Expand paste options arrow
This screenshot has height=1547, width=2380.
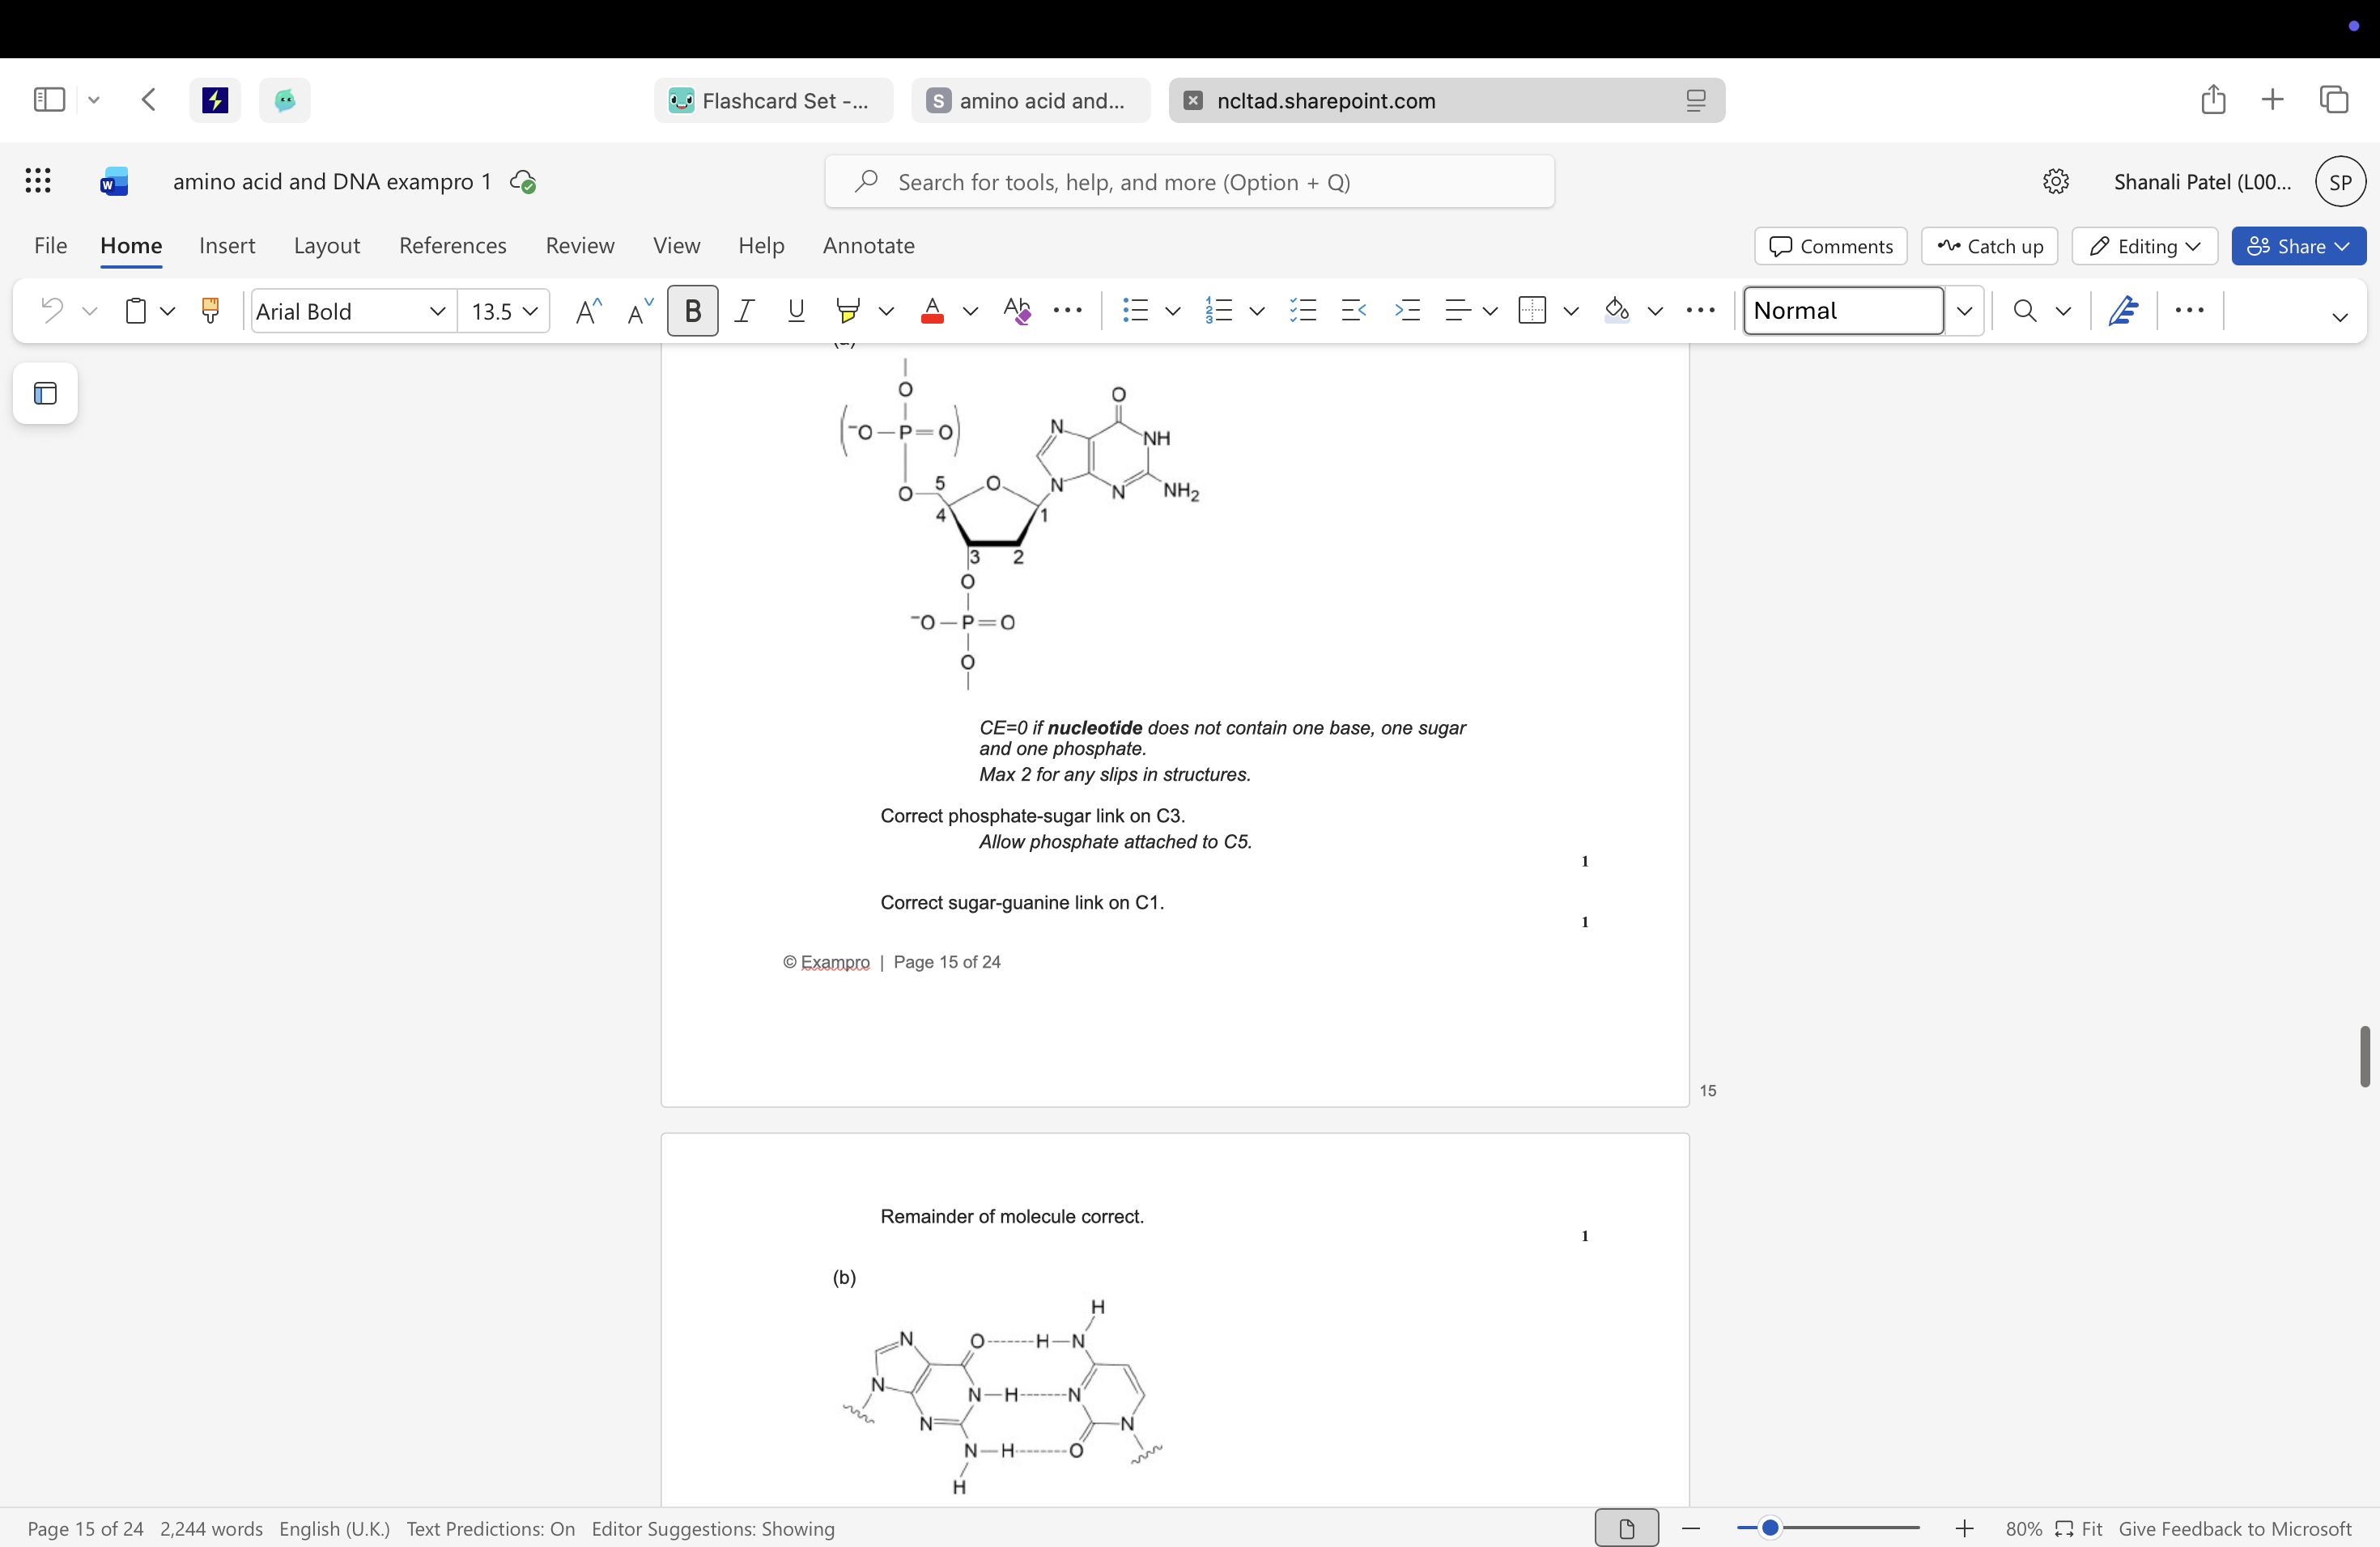point(168,311)
